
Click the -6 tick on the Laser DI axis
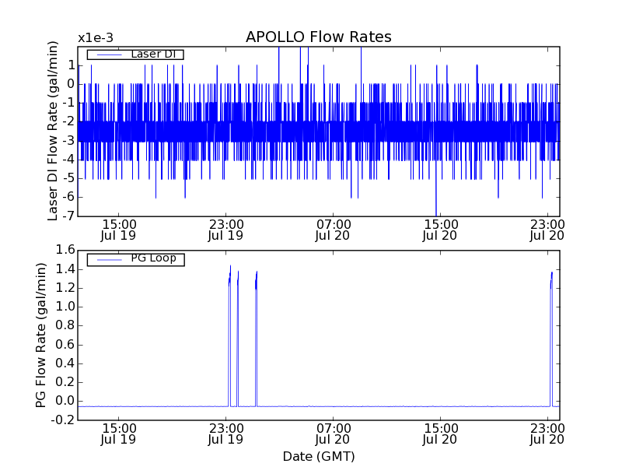[68, 197]
